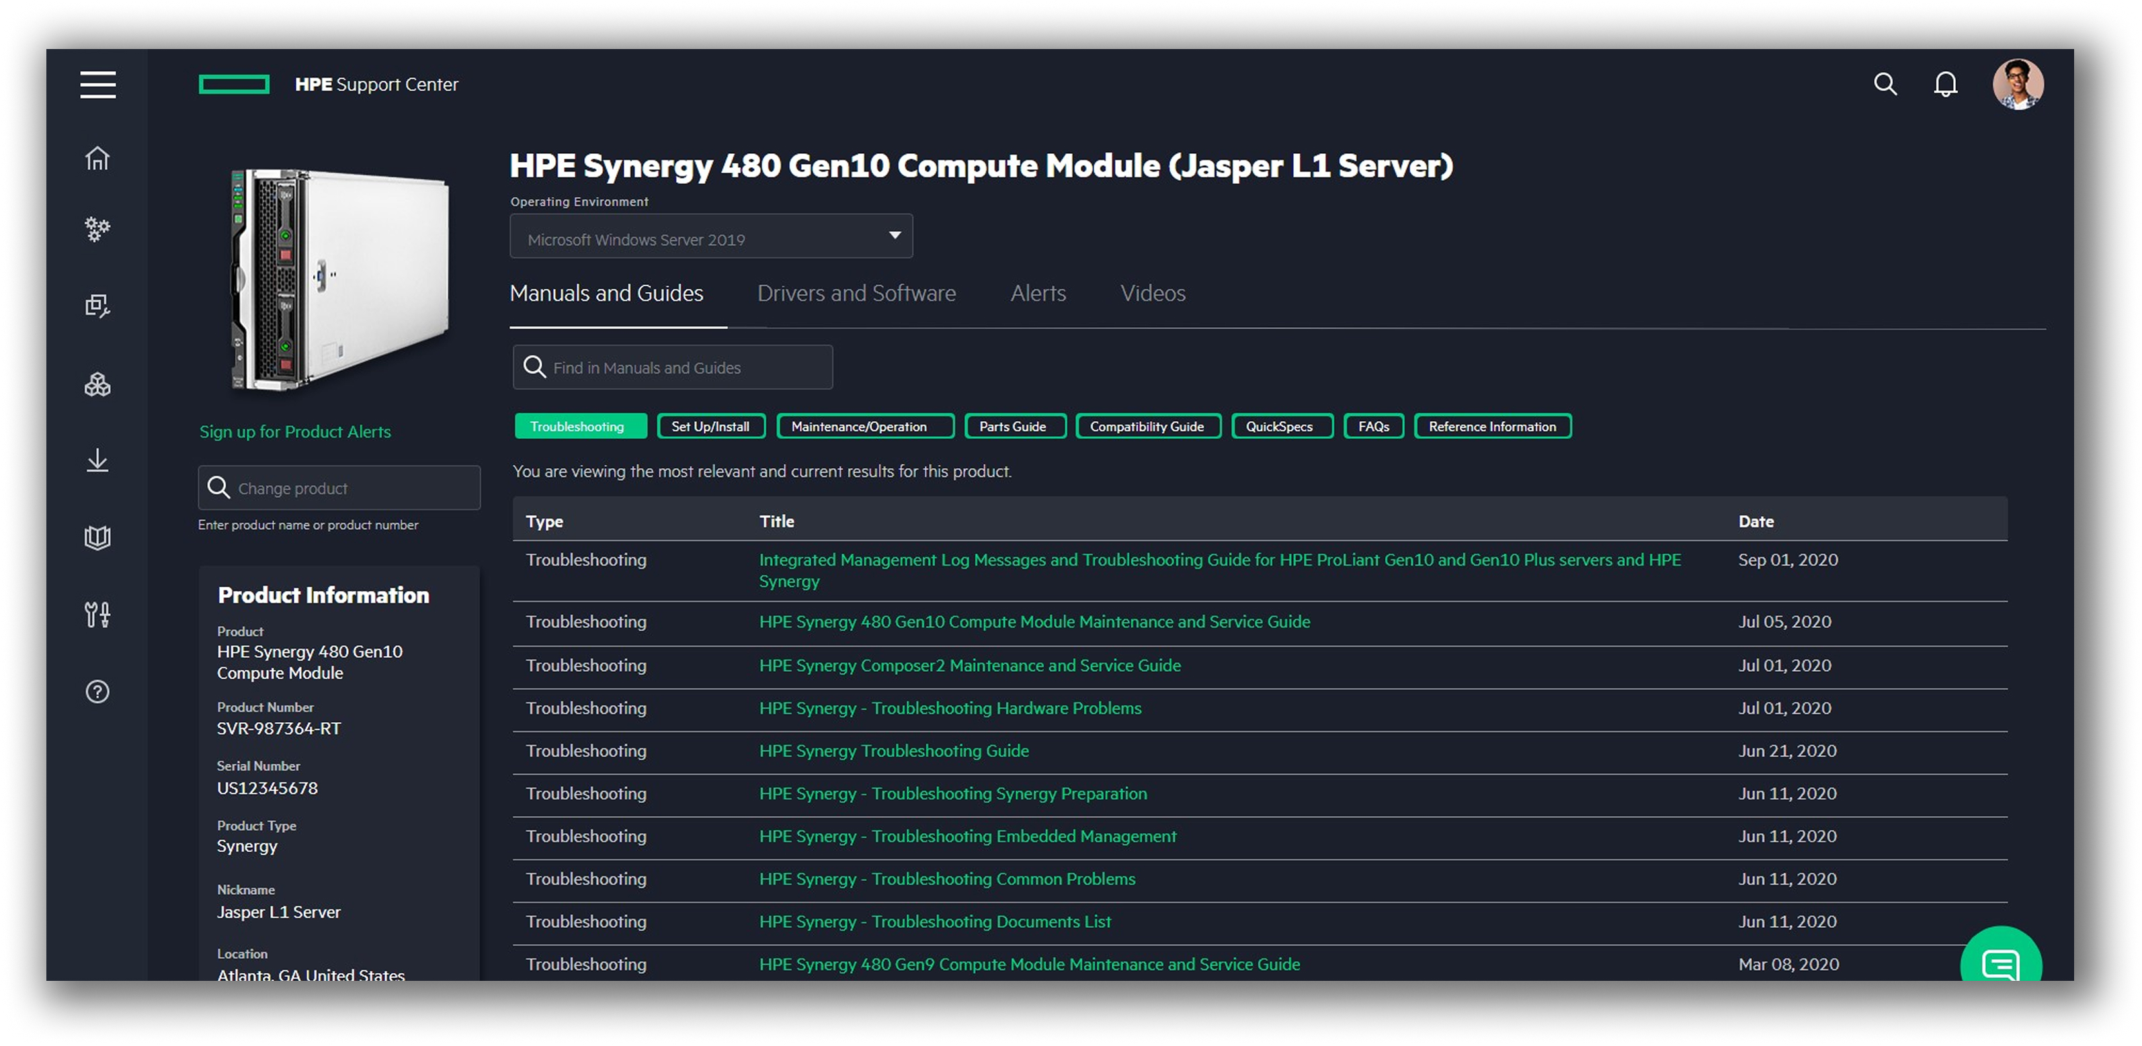Switch to the Videos tab
The width and height of the screenshot is (2142, 1046).
click(x=1153, y=293)
